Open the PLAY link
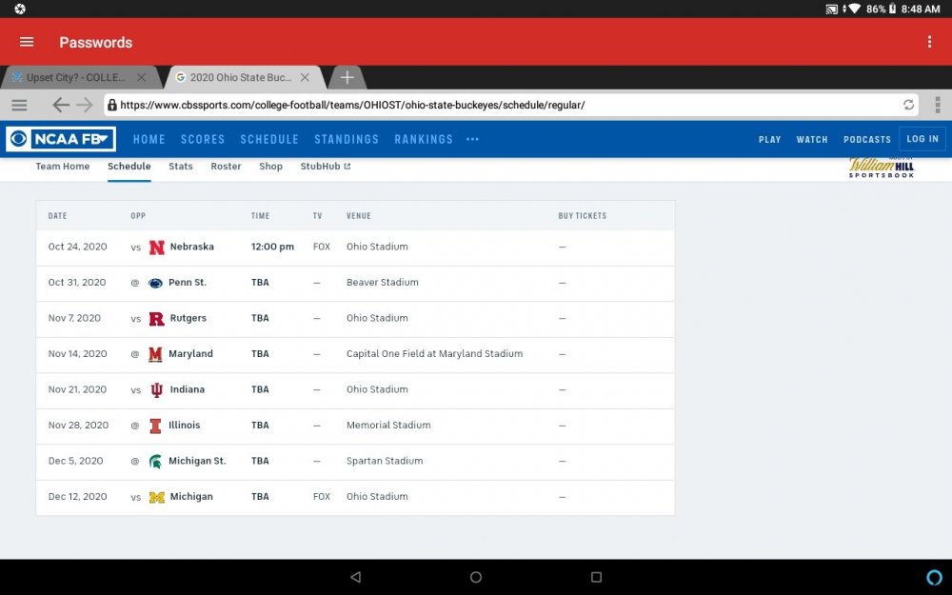 click(770, 140)
